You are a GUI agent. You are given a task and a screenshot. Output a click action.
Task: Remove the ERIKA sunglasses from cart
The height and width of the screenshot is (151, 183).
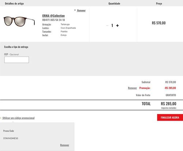click(81, 11)
